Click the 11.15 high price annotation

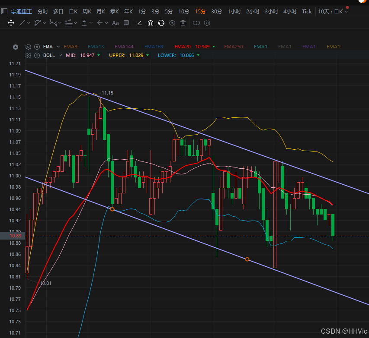(108, 93)
